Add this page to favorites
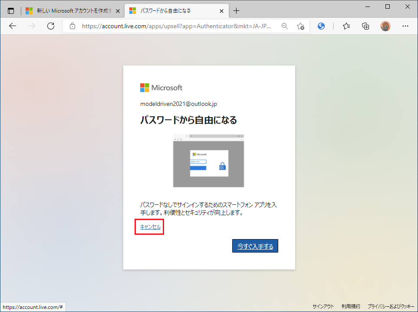This screenshot has height=312, width=418. pyautogui.click(x=300, y=26)
